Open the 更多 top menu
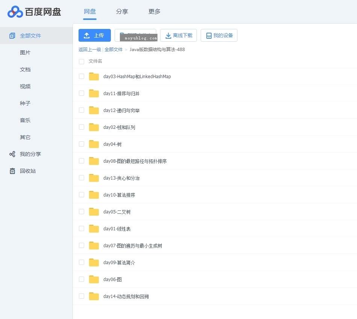357x319 pixels. (x=154, y=12)
